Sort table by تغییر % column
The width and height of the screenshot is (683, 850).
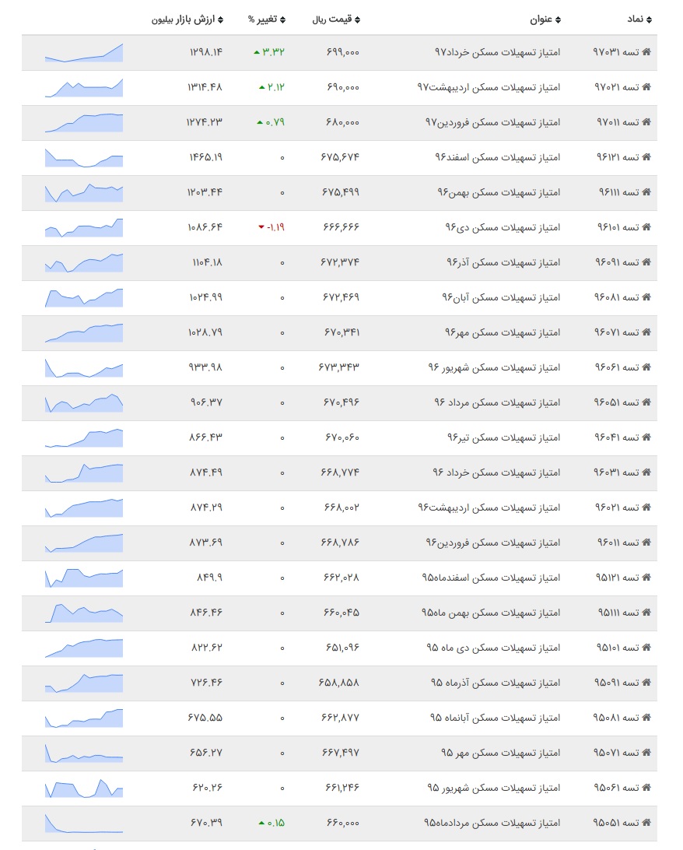(267, 19)
